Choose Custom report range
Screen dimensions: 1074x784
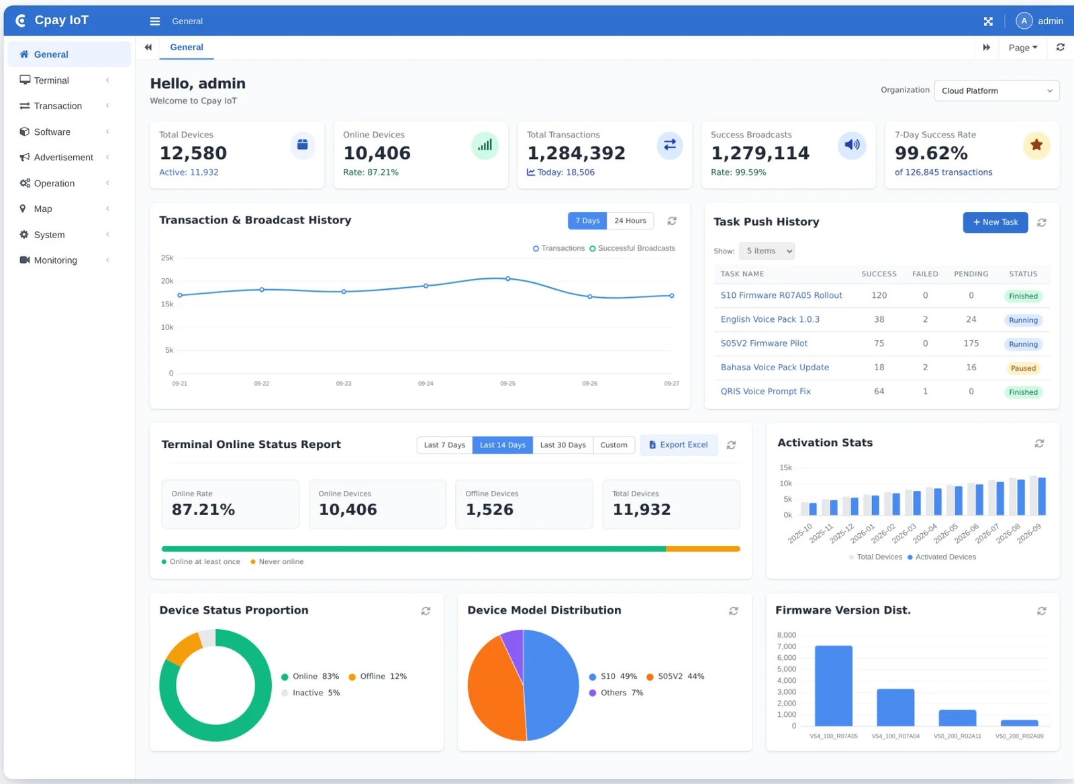(614, 445)
